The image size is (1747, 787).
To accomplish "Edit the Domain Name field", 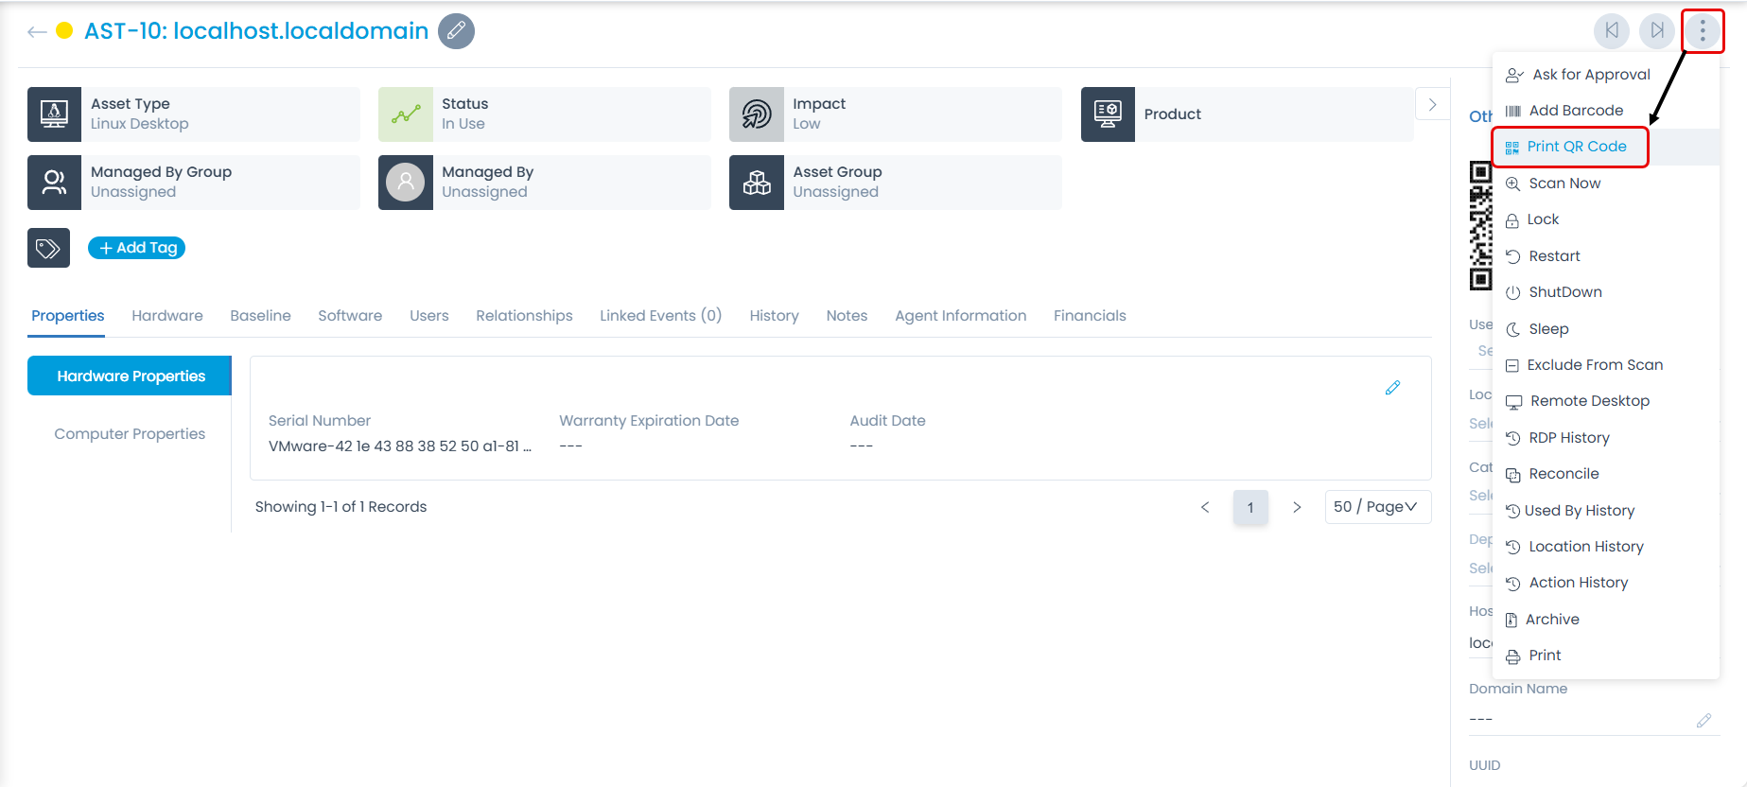I will point(1703,721).
